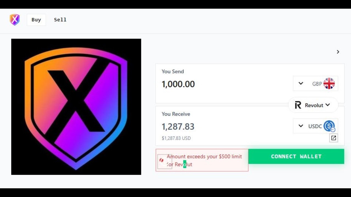The width and height of the screenshot is (351, 197).
Task: Click the You Send label
Action: (173, 71)
